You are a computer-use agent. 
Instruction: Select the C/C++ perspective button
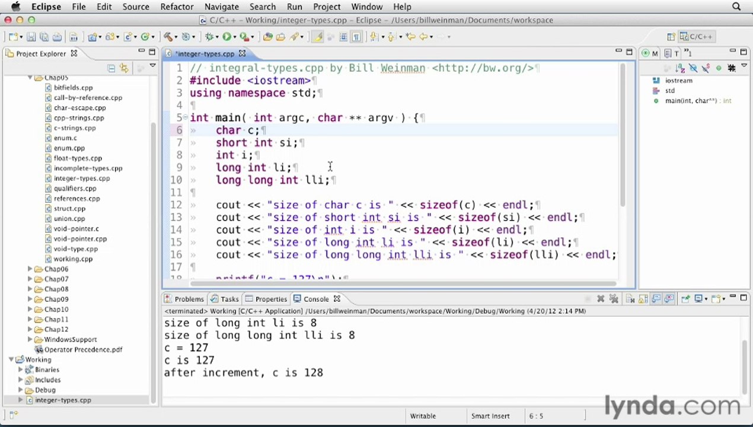coord(697,37)
